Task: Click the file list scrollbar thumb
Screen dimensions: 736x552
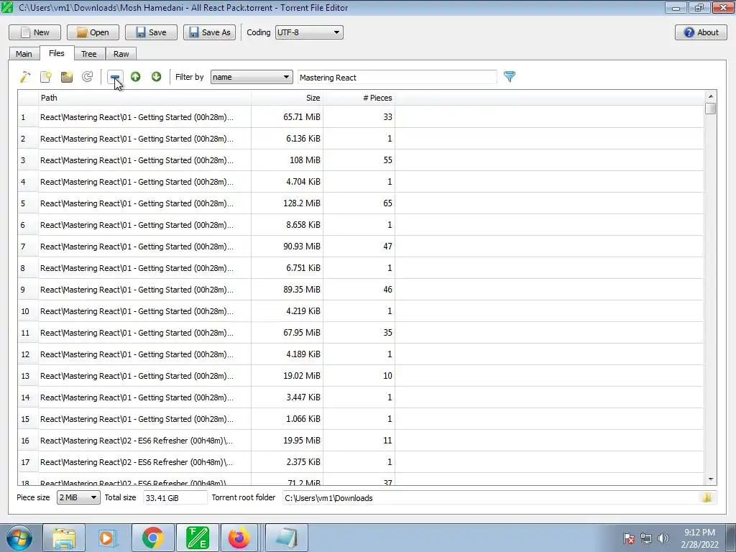Action: pyautogui.click(x=710, y=109)
